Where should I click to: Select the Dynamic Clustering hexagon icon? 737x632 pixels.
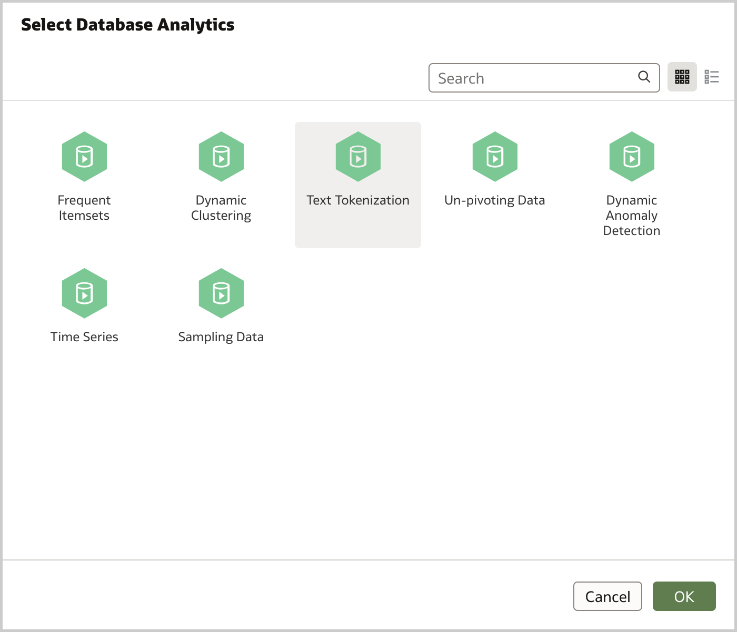pos(221,156)
